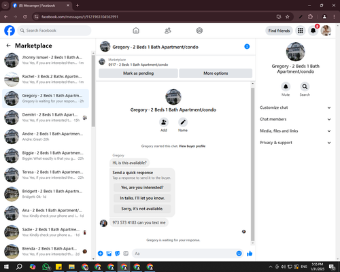Send quick response 'In talks. I'll let you know.'
The width and height of the screenshot is (340, 272).
pos(142,198)
